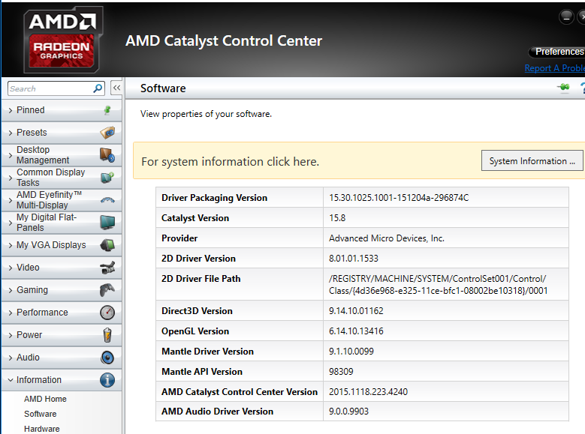Image resolution: width=585 pixels, height=434 pixels.
Task: Select Hardware under Information
Action: click(x=42, y=429)
